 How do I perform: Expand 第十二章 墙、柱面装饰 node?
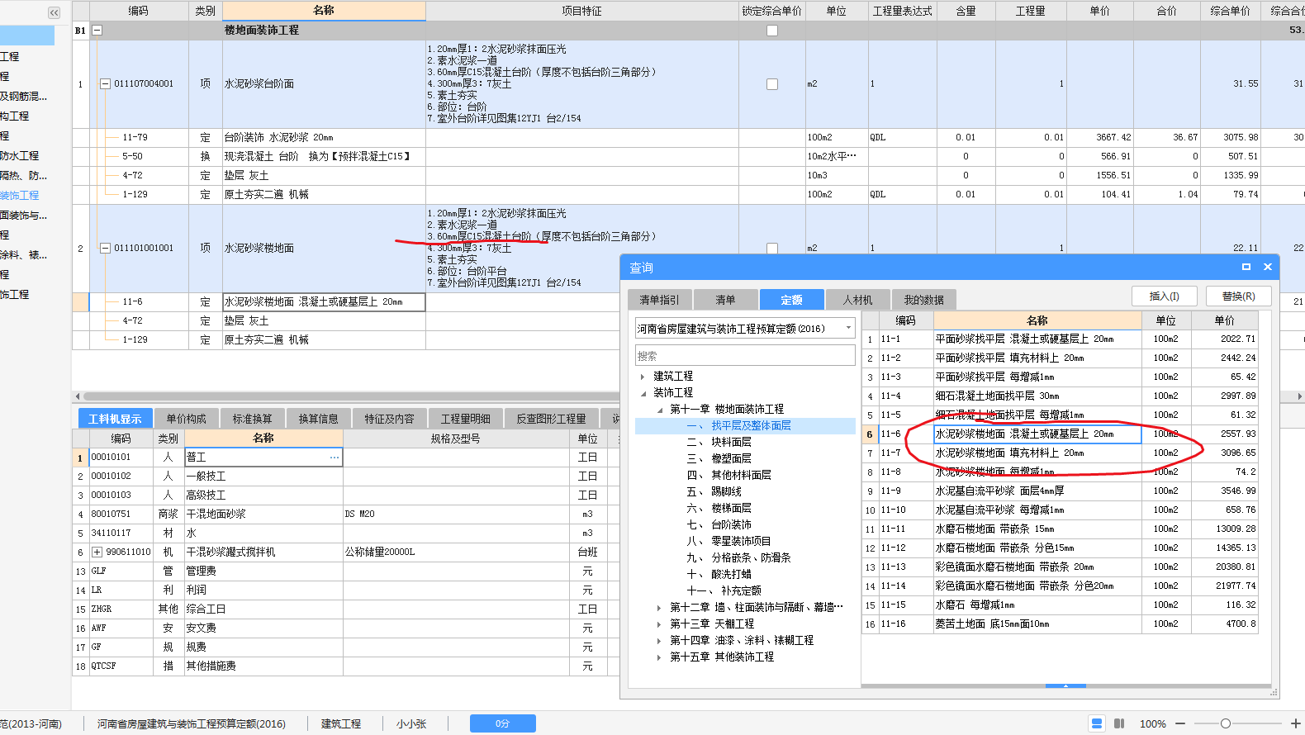click(x=659, y=608)
